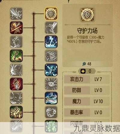Image resolution: width=120 pixels, height=134 pixels.
Task: Click the large 守护力场 skill emblem
Action: click(x=87, y=14)
